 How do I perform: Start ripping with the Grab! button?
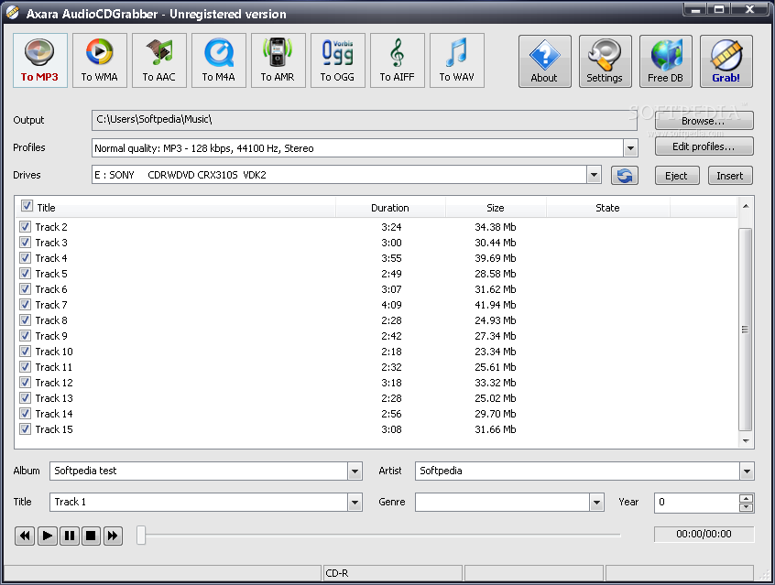726,61
